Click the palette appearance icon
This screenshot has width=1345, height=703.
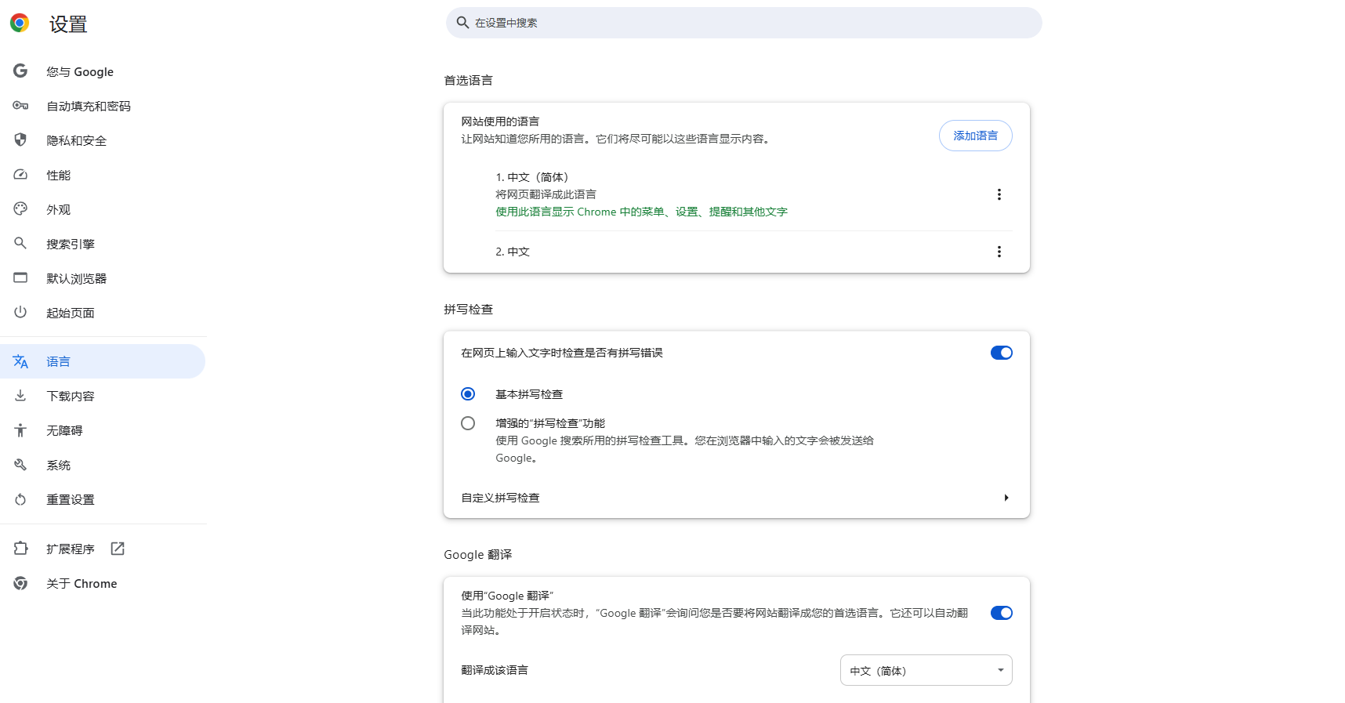20,209
